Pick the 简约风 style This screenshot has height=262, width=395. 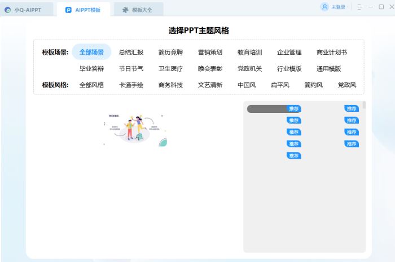coord(314,85)
